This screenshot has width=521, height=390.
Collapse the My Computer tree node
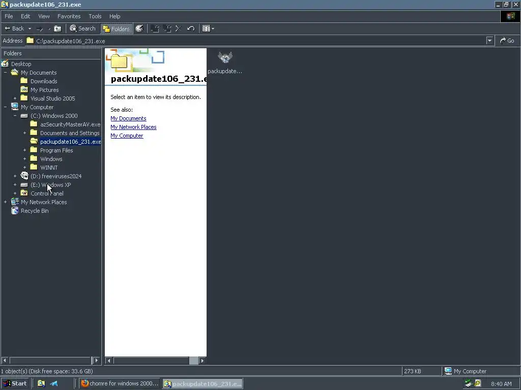click(5, 107)
